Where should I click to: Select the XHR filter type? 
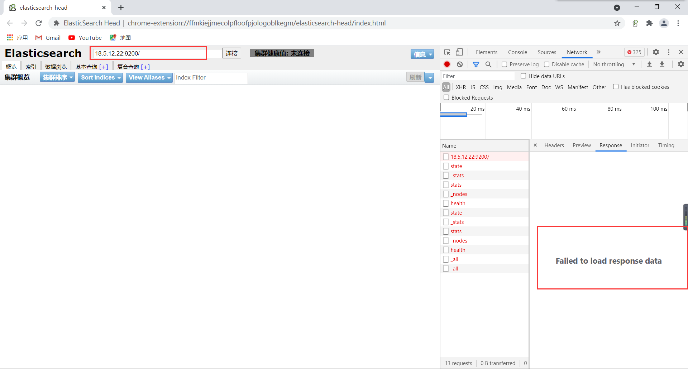(461, 87)
